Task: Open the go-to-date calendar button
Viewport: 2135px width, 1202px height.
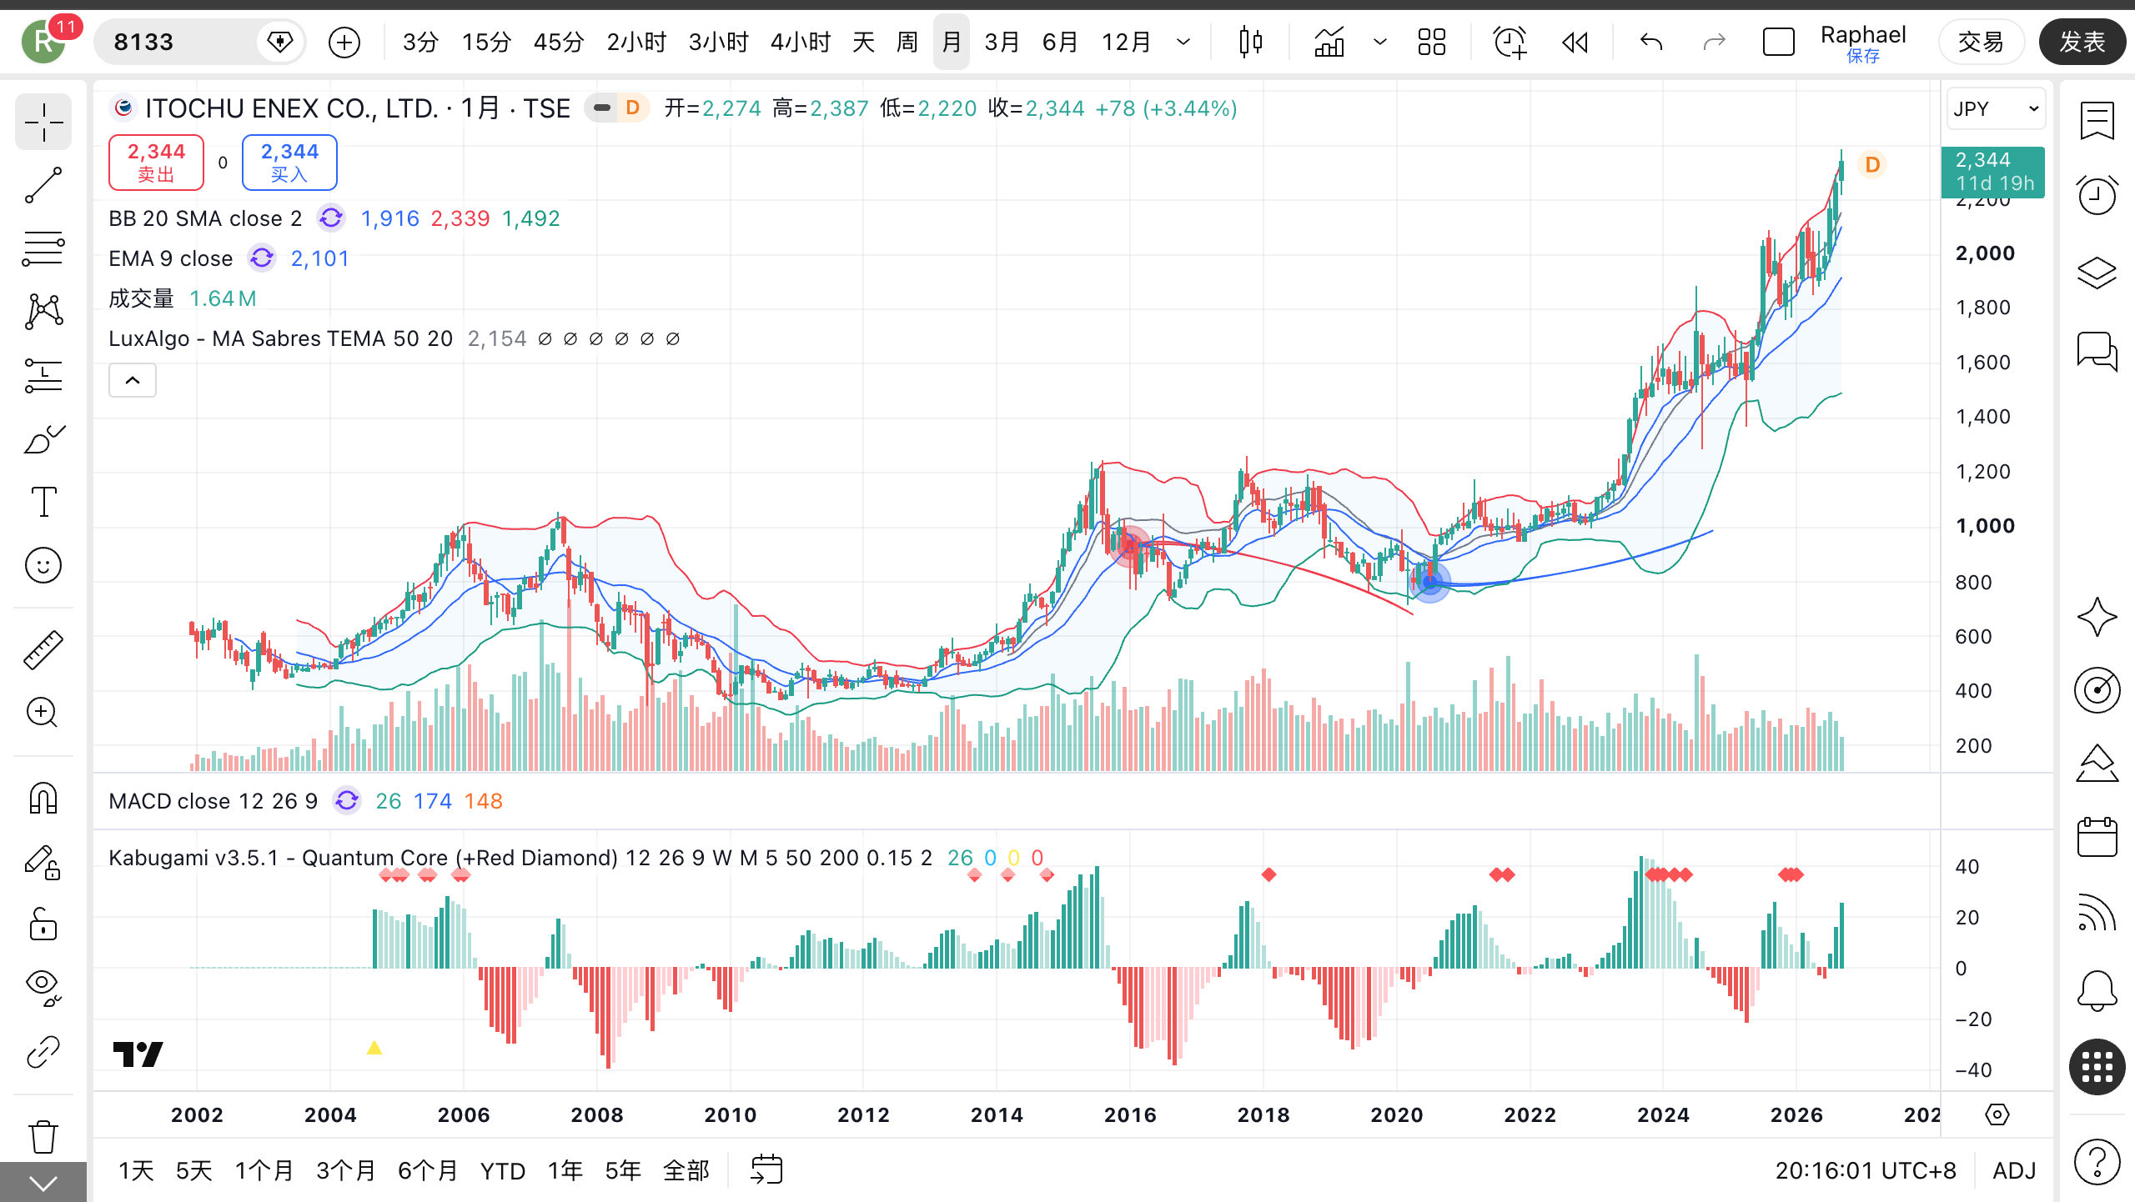Action: [x=766, y=1169]
